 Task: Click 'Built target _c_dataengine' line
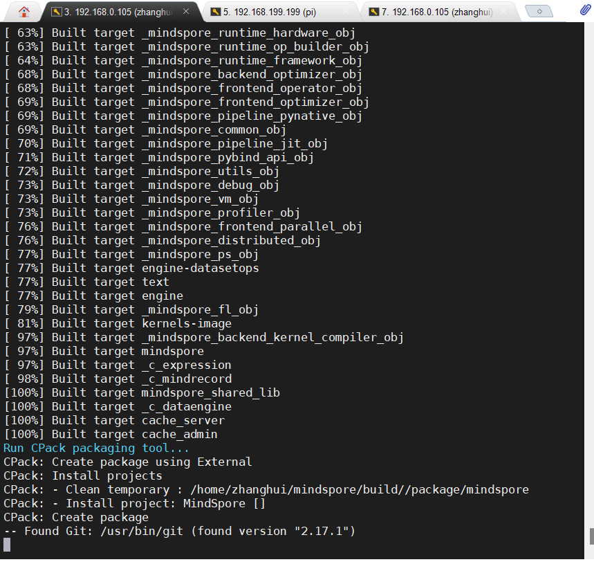tap(118, 406)
